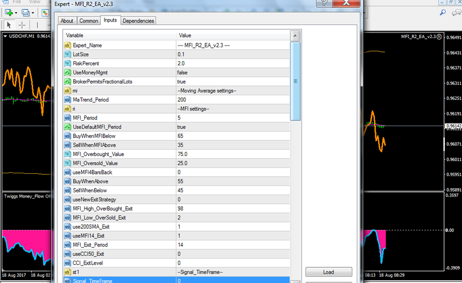
Task: Open the Dependencies tab
Action: coord(138,21)
